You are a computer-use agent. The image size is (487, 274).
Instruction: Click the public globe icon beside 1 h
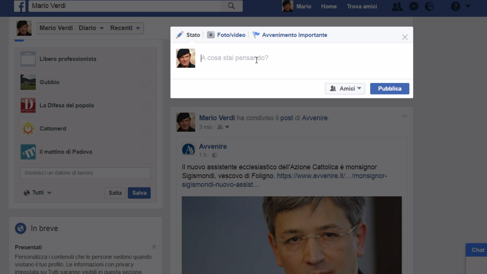tap(214, 155)
